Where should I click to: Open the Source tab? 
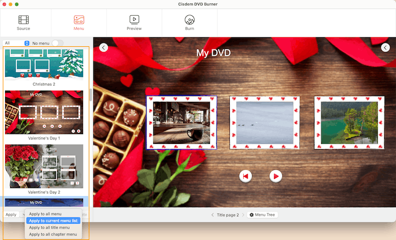(24, 23)
